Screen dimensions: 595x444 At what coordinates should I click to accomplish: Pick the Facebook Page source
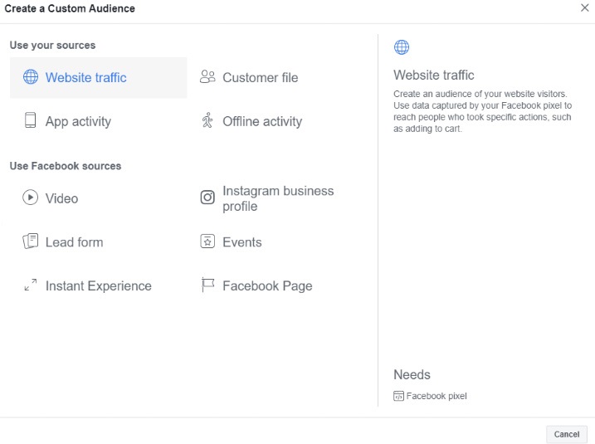click(x=267, y=285)
